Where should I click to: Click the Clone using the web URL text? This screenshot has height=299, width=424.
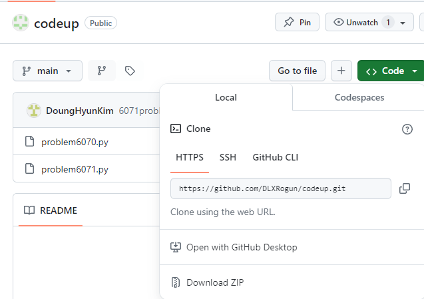[223, 212]
